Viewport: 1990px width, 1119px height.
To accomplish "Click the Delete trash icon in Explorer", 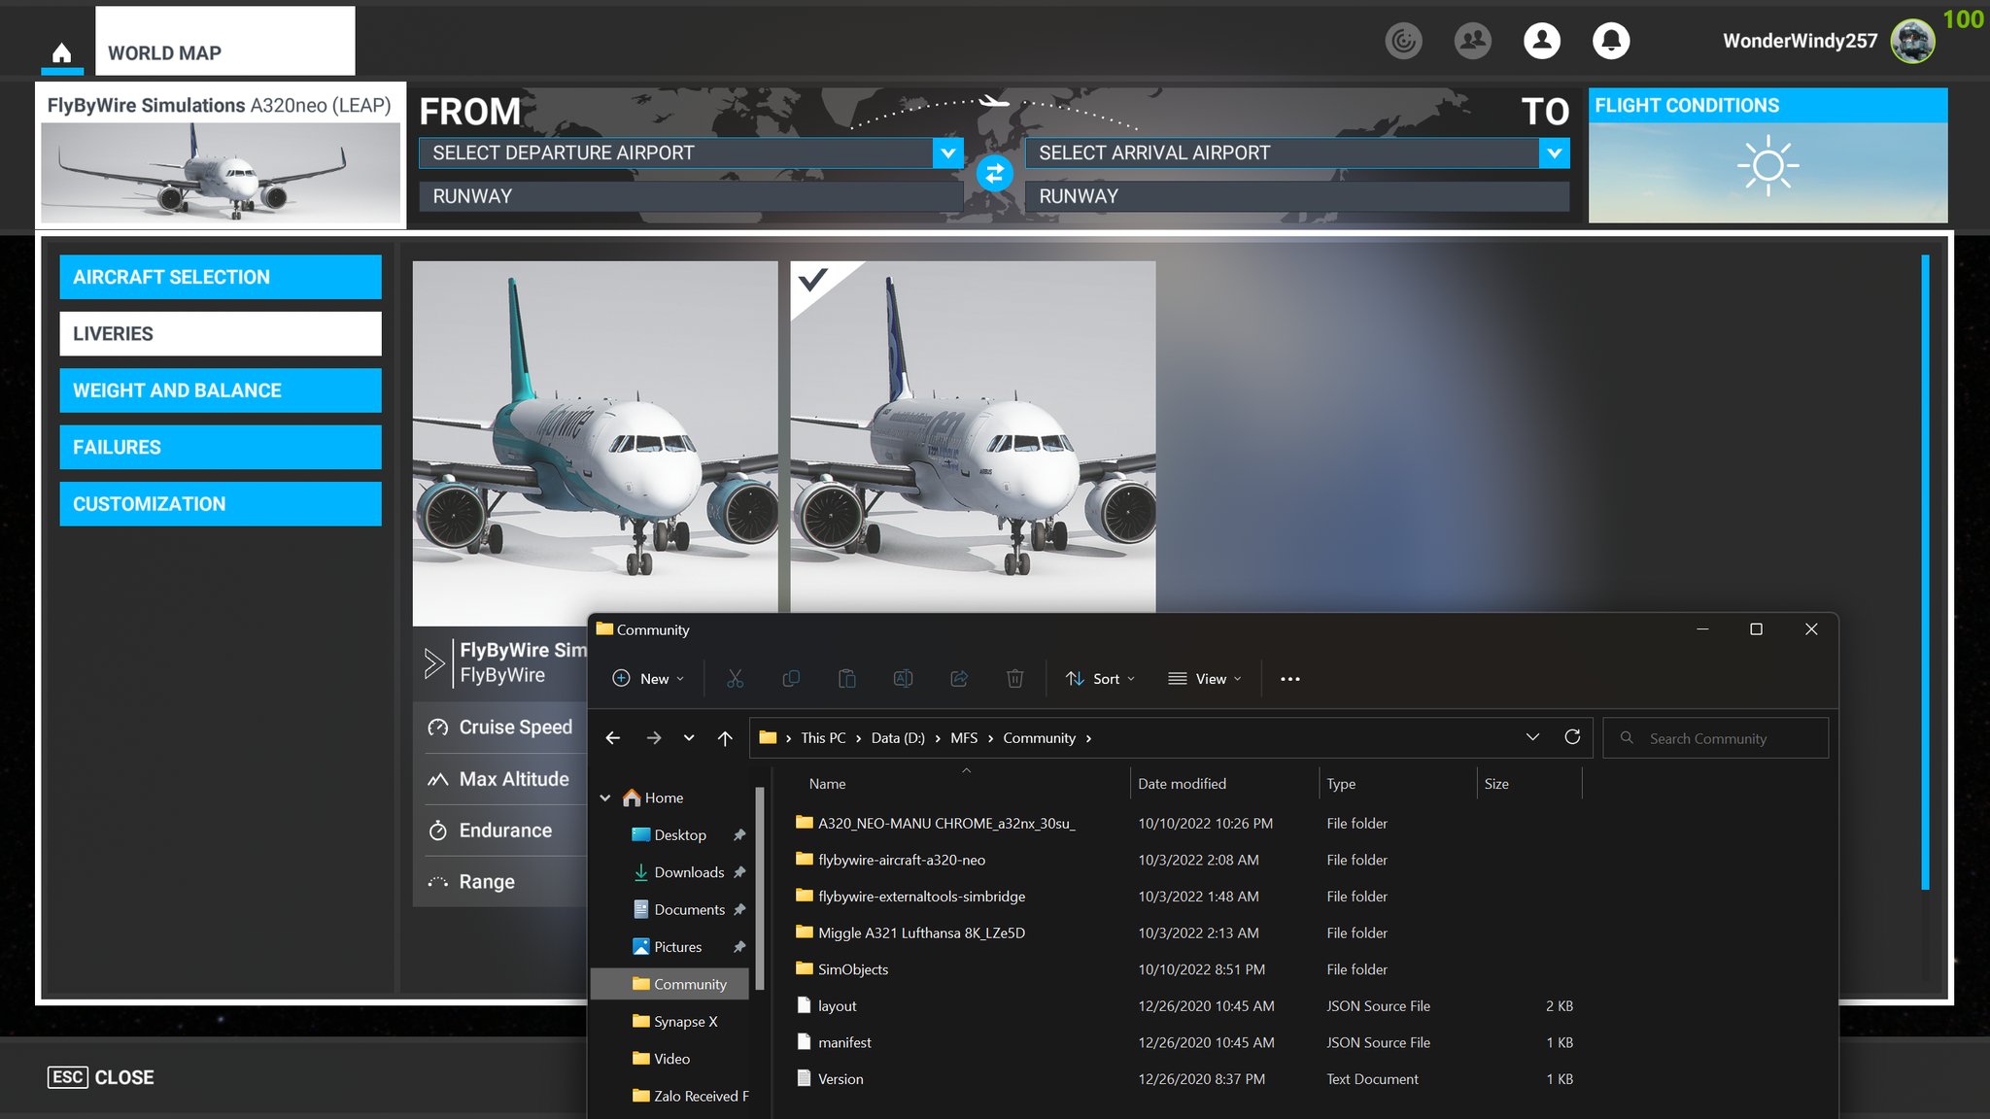I will coord(1014,679).
